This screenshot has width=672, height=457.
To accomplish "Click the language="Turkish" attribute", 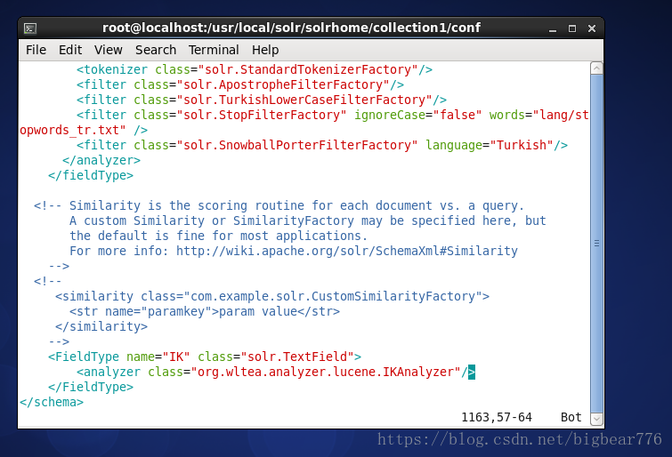I will click(x=490, y=145).
